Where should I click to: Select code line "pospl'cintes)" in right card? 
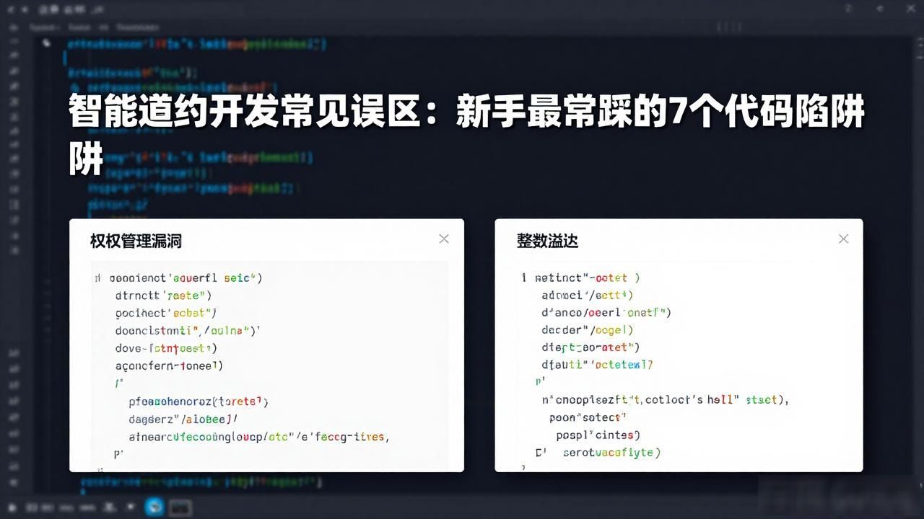(598, 435)
